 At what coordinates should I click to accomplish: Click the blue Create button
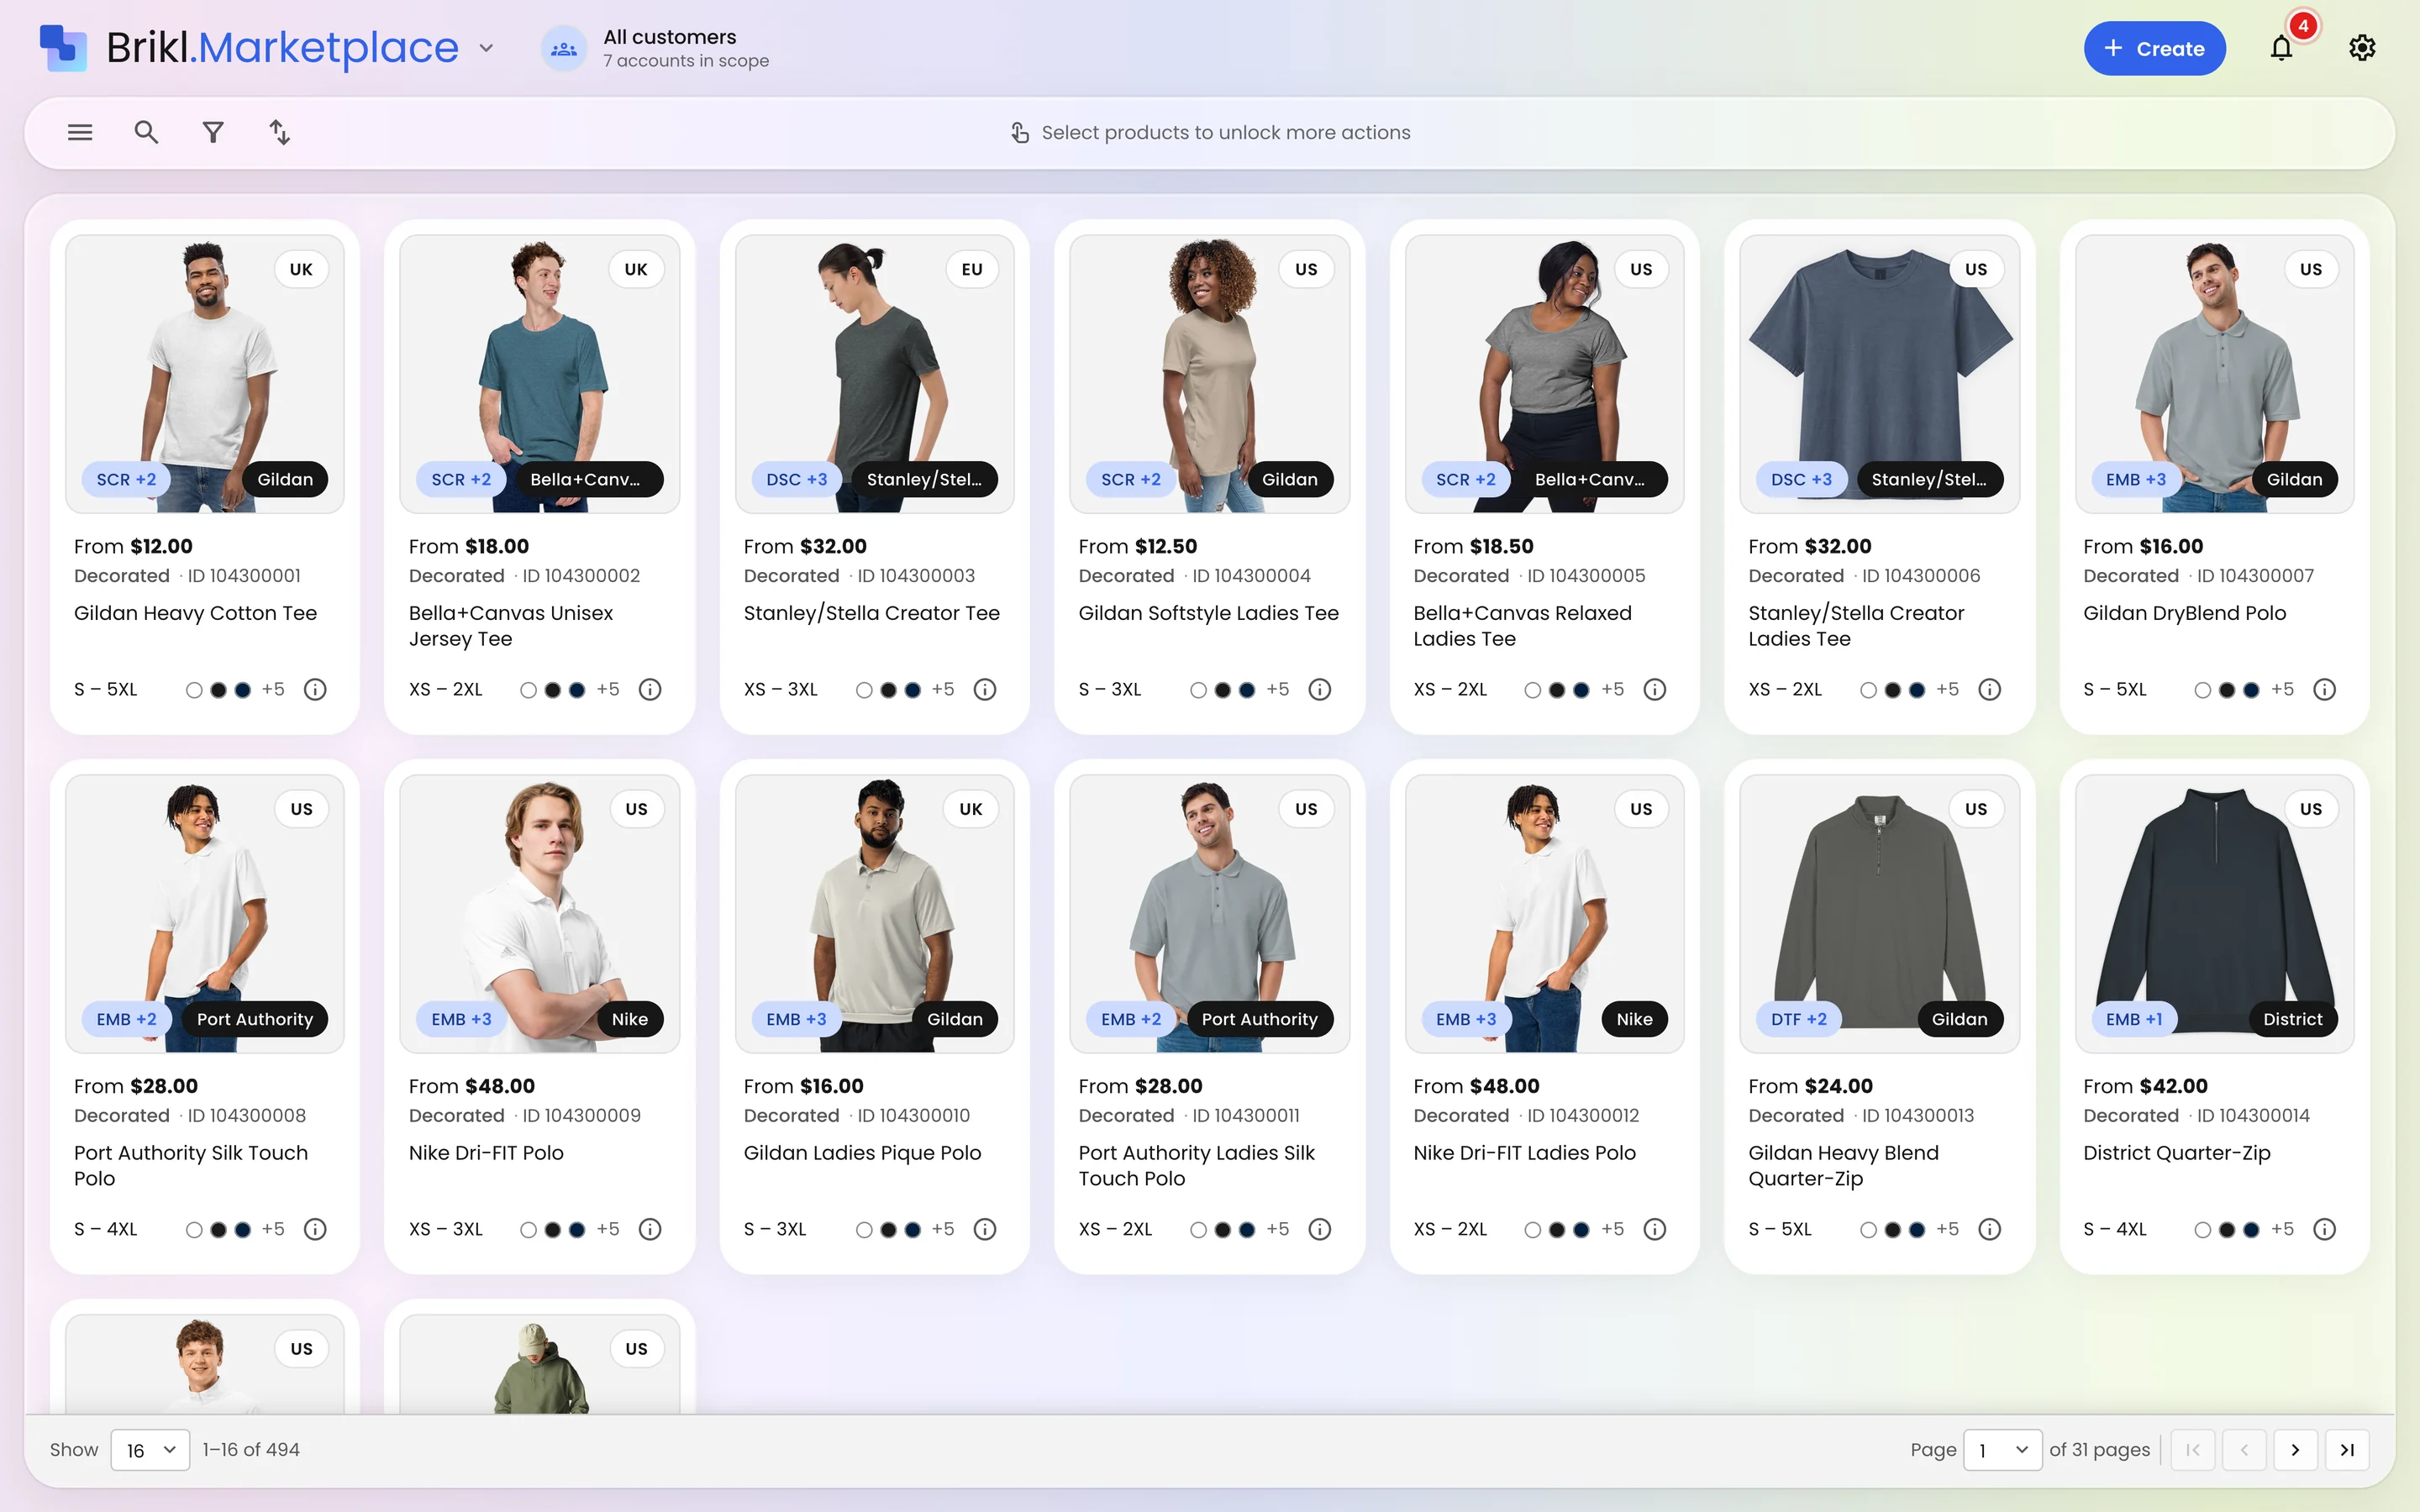tap(2154, 48)
